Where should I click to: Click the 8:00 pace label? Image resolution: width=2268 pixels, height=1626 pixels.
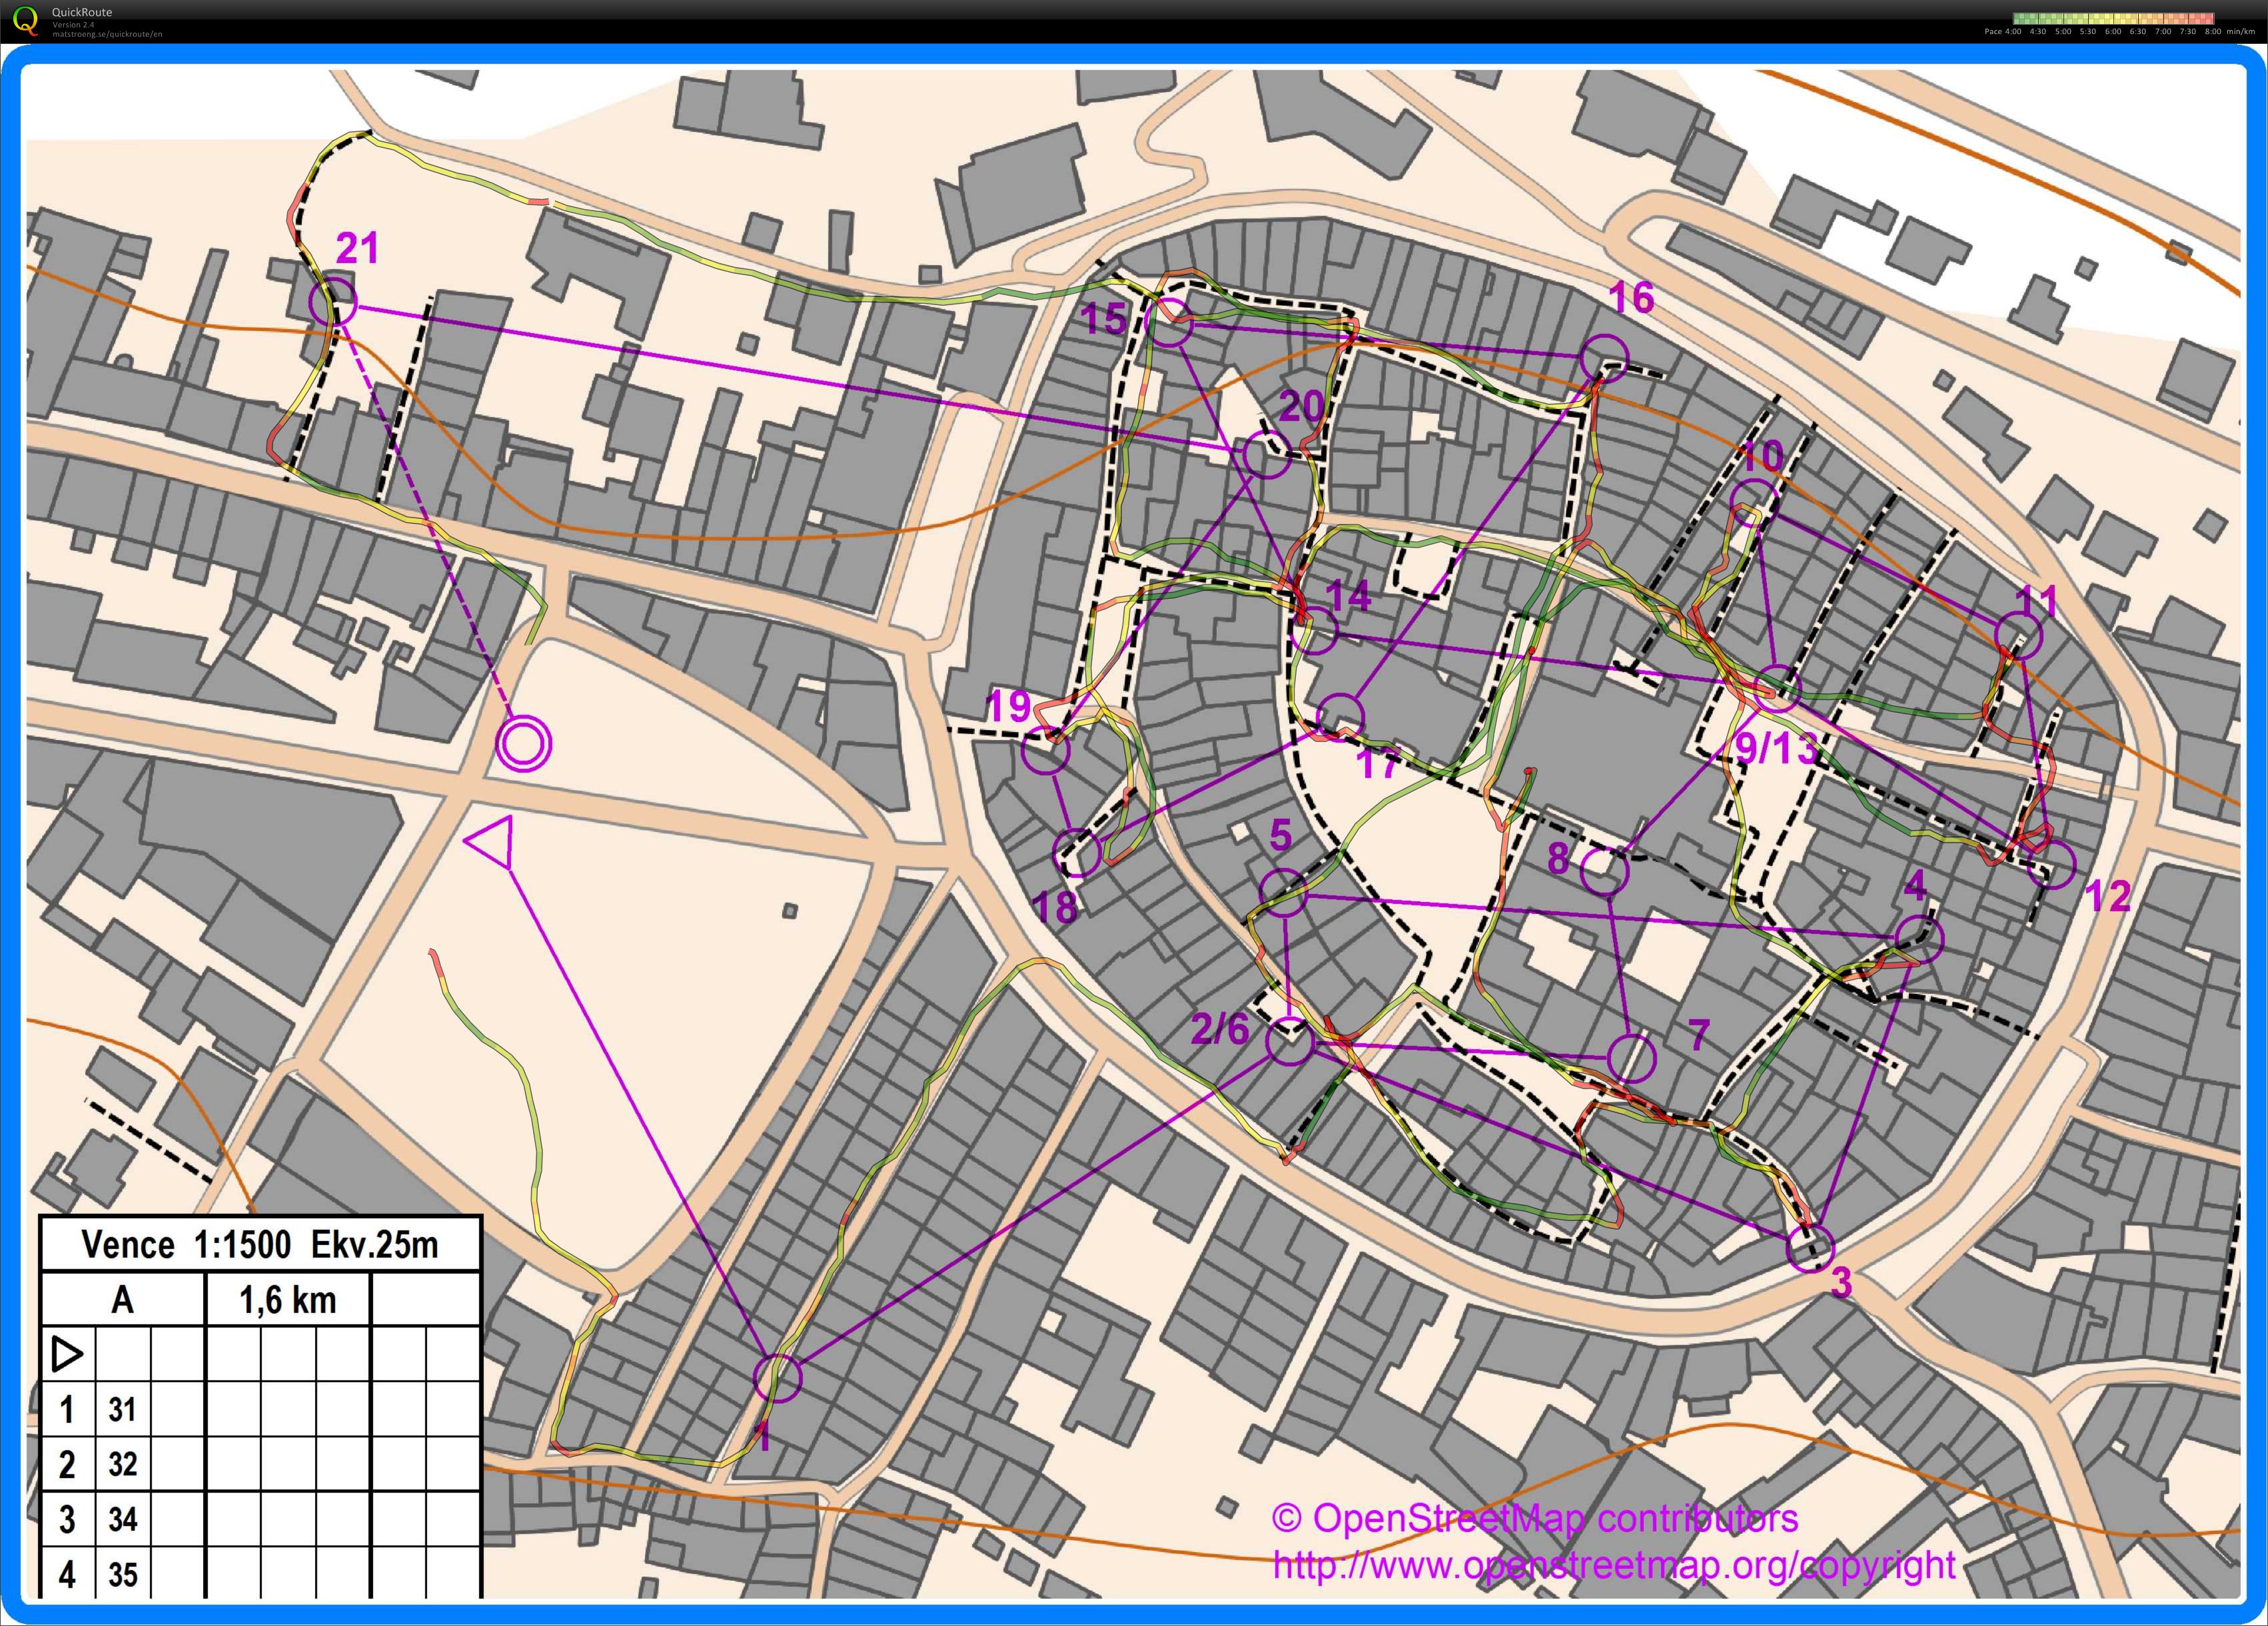pyautogui.click(x=2213, y=32)
